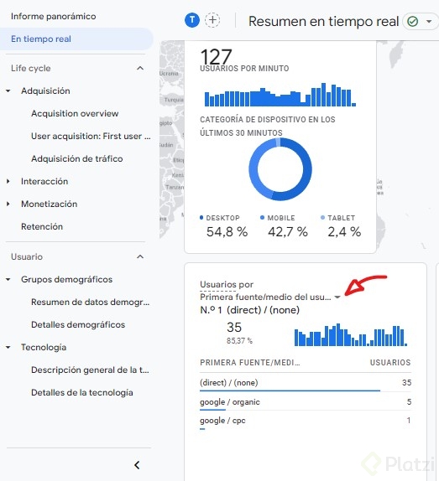Expand the Monetización group

[8, 204]
